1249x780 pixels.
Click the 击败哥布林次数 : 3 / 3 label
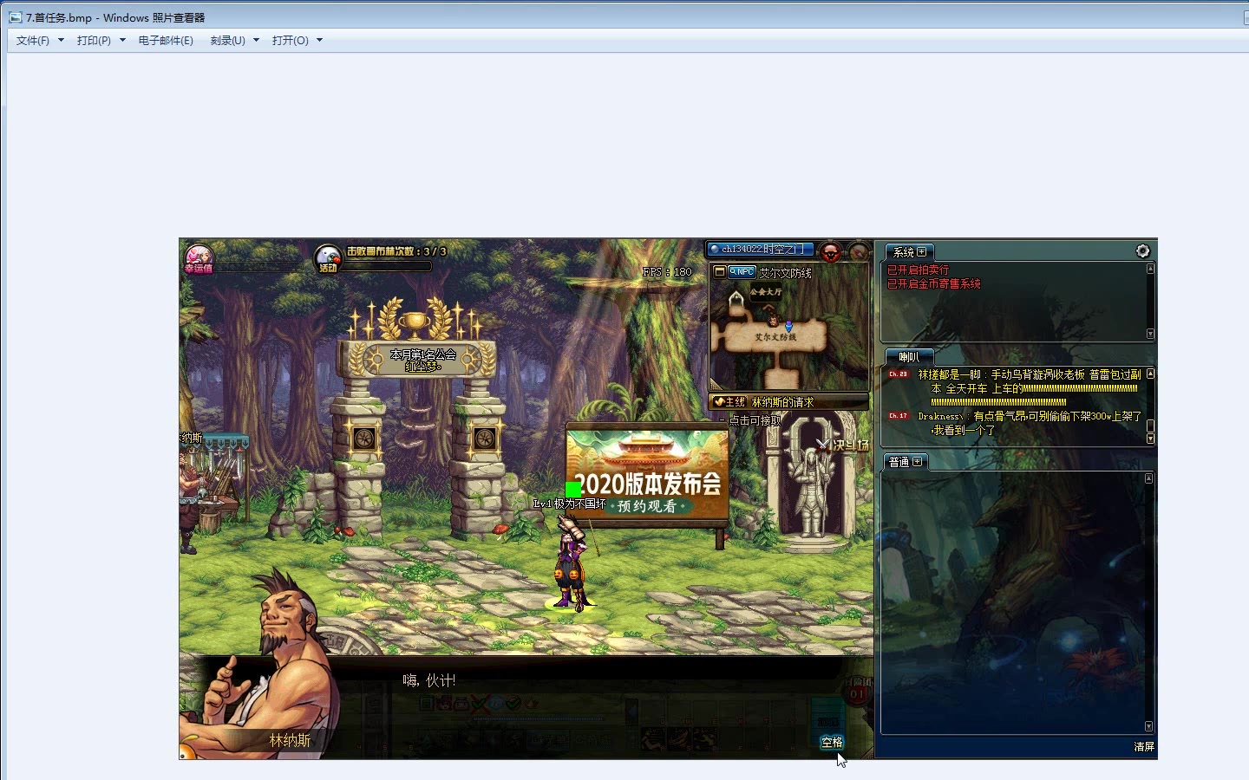pos(397,251)
